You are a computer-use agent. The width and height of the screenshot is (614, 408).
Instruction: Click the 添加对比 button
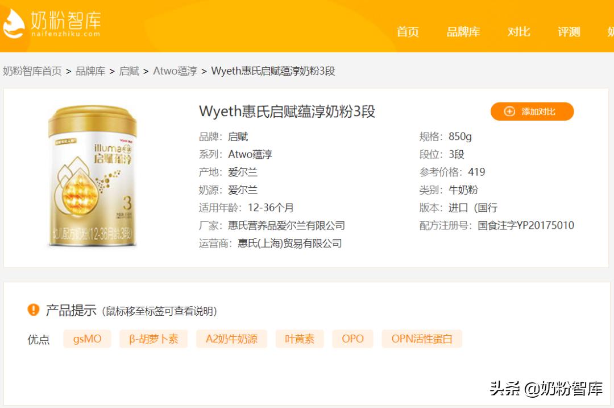tap(532, 112)
